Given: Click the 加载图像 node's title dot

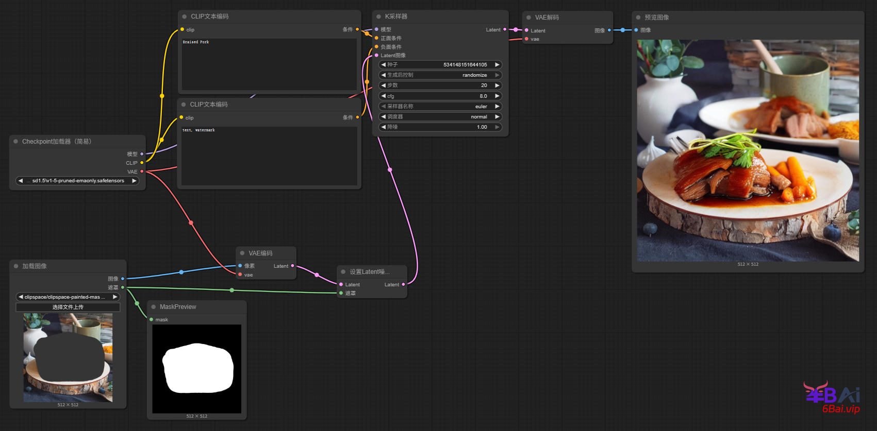Looking at the screenshot, I should pos(16,266).
